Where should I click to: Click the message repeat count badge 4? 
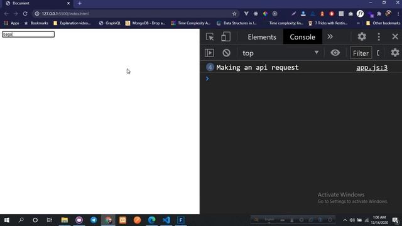210,67
